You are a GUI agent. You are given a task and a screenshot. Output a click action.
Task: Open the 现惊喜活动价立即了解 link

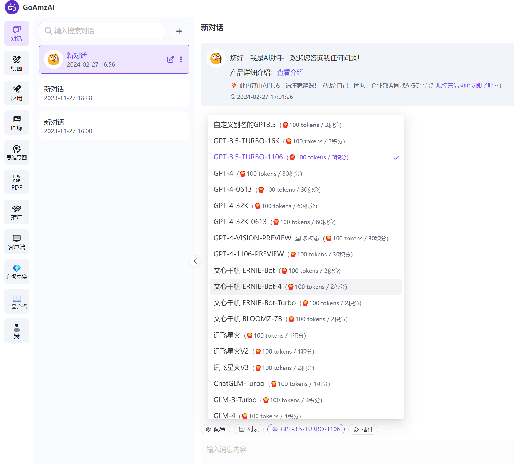pyautogui.click(x=467, y=86)
